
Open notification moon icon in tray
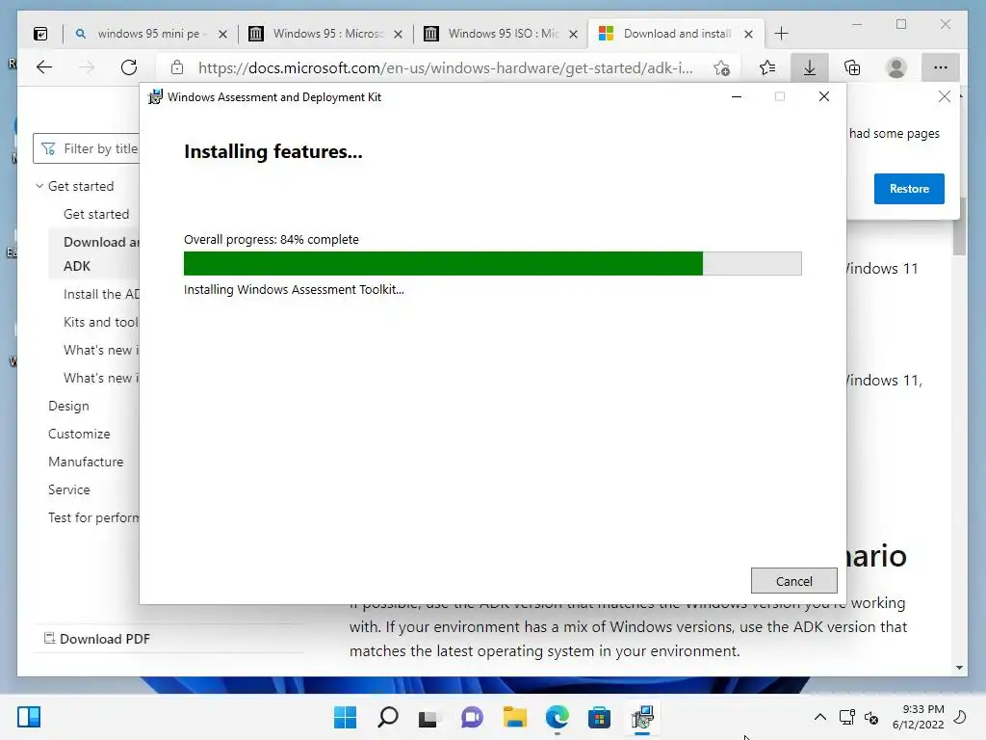(x=960, y=717)
